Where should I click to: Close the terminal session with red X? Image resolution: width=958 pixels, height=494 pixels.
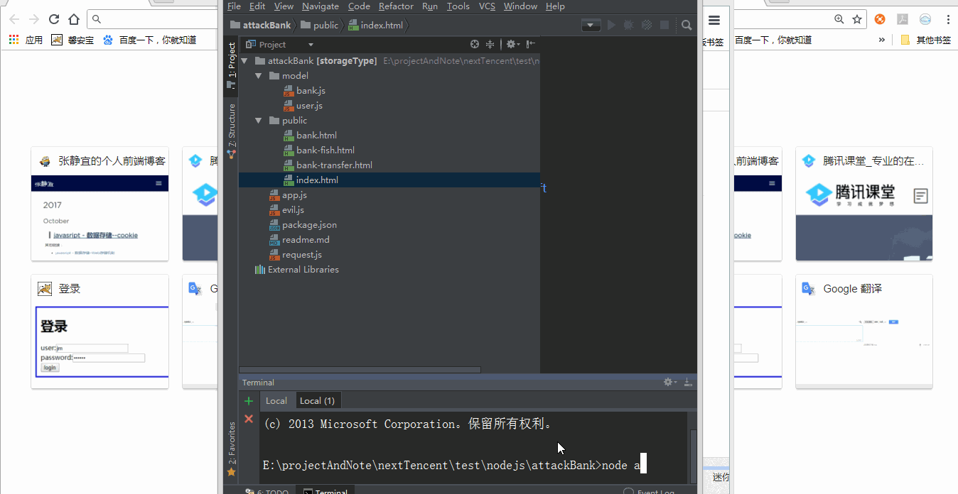pos(248,419)
